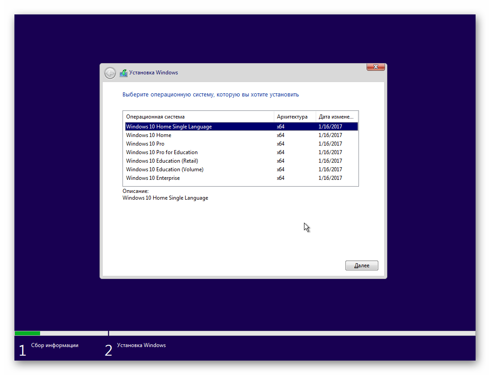Image resolution: width=490 pixels, height=375 pixels.
Task: Click x64 in the Windows 10 Home row
Action: coord(280,135)
